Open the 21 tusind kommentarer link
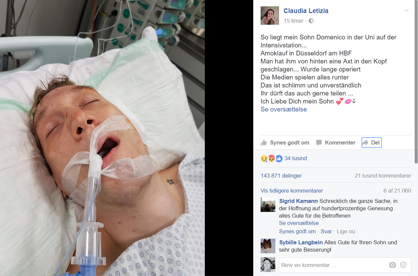 coord(383,176)
